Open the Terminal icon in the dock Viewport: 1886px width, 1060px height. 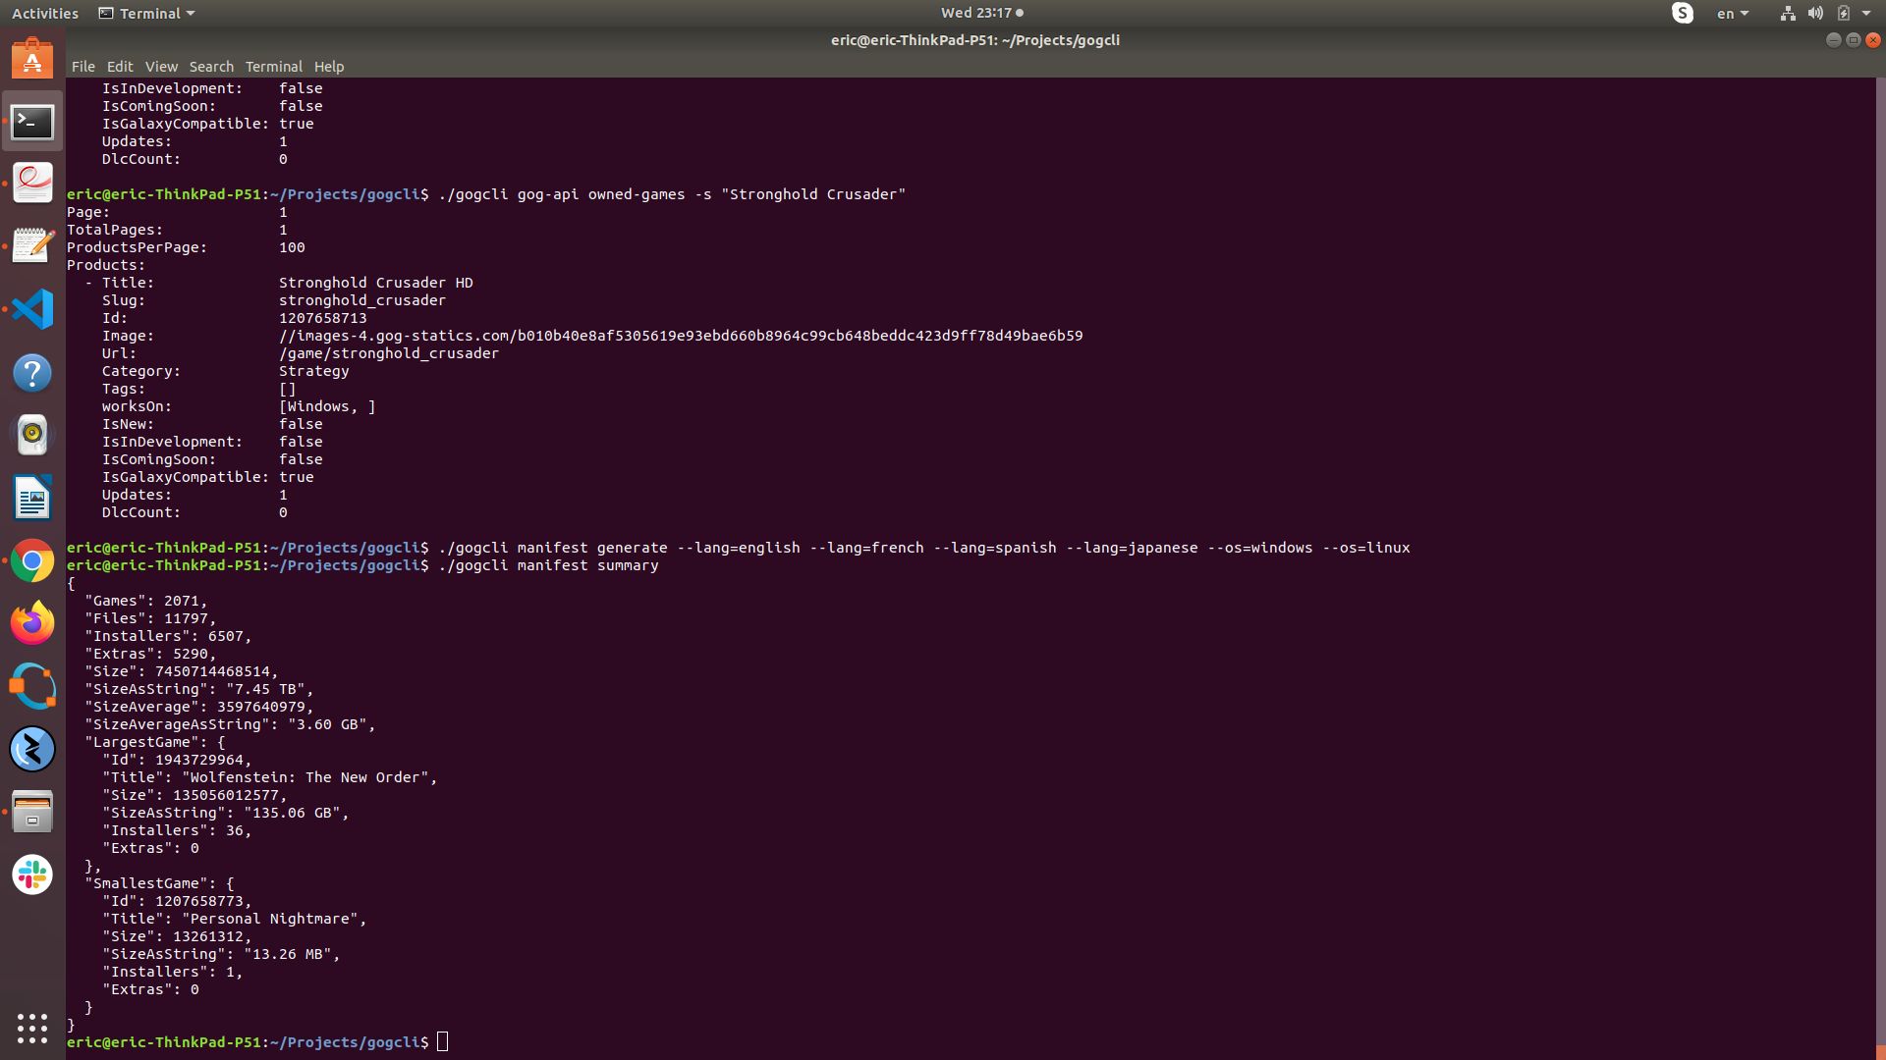point(32,122)
